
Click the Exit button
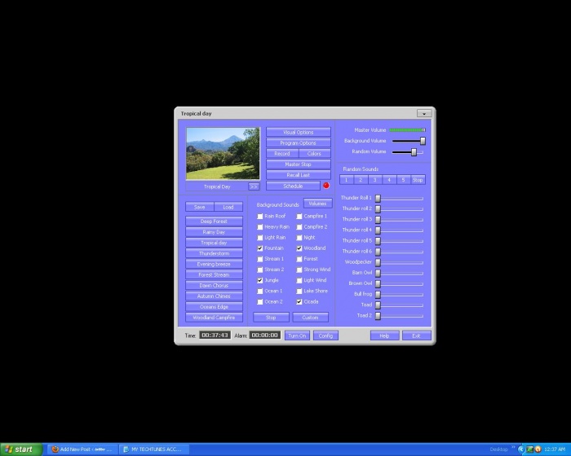pos(417,335)
